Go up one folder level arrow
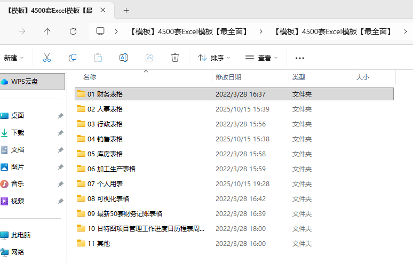 click(x=47, y=31)
